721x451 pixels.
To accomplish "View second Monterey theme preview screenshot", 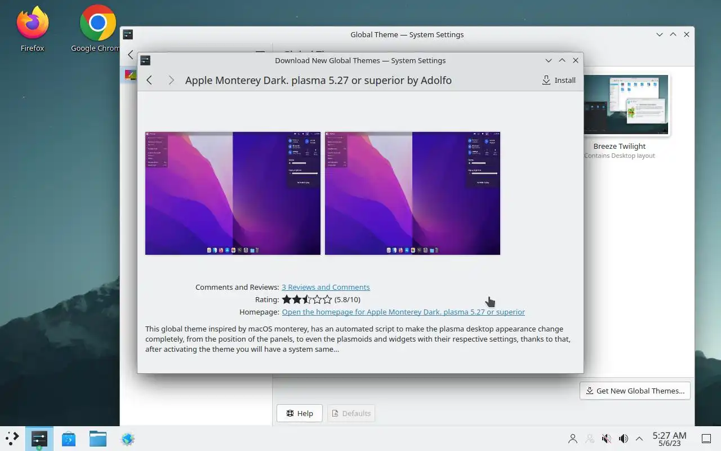I will pos(412,193).
